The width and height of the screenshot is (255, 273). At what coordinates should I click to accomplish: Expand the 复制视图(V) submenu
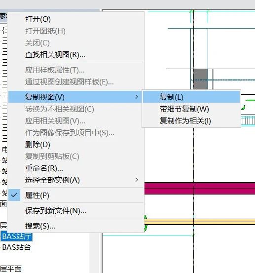75,97
